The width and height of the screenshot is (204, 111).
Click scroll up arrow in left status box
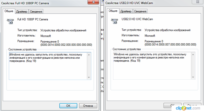click(x=89, y=55)
